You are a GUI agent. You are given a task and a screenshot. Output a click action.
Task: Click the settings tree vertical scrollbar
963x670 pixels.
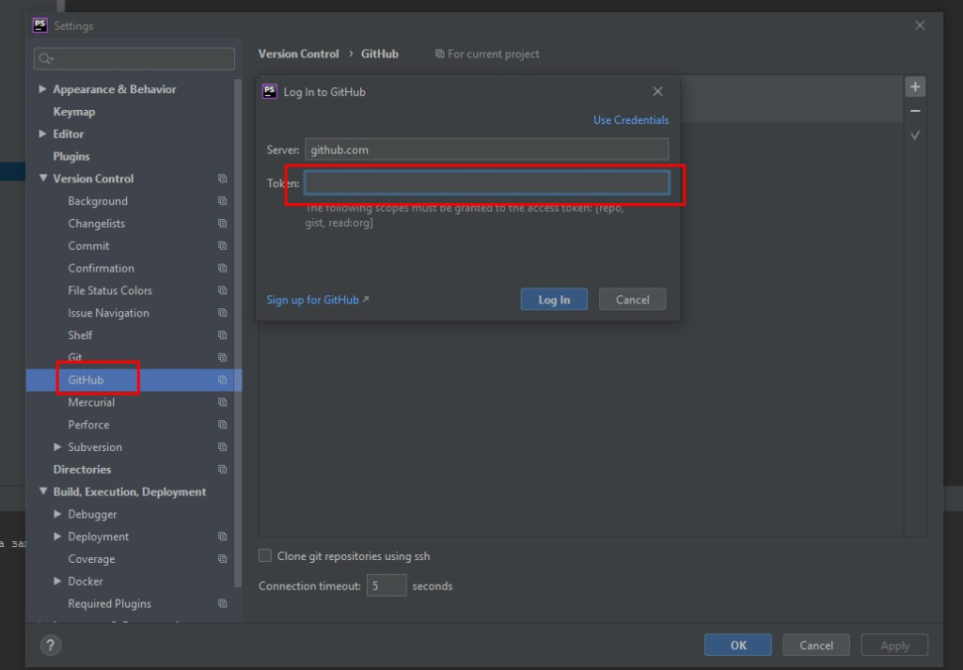(238, 334)
